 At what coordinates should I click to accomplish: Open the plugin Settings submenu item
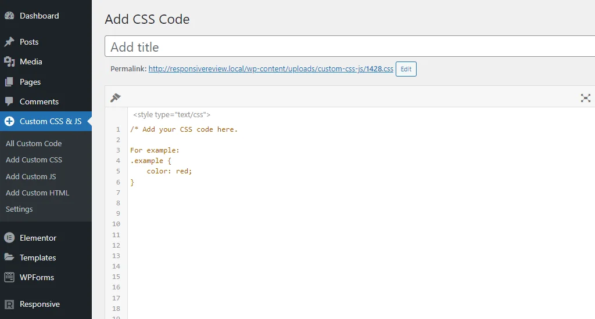pos(19,209)
